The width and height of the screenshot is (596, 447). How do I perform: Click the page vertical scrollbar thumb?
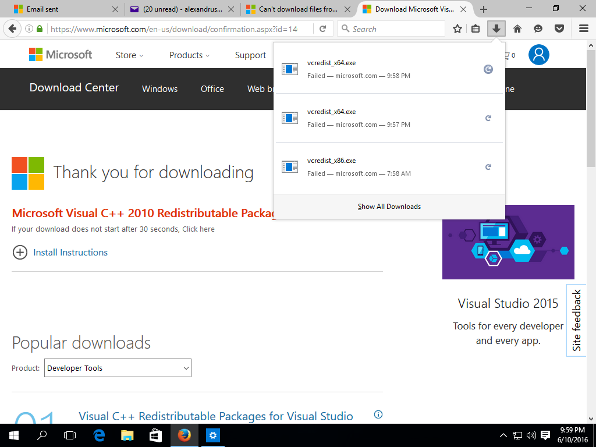tap(591, 108)
